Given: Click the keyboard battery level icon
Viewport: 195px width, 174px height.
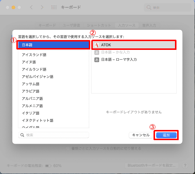Looking at the screenshot, I should pyautogui.click(x=48, y=166).
